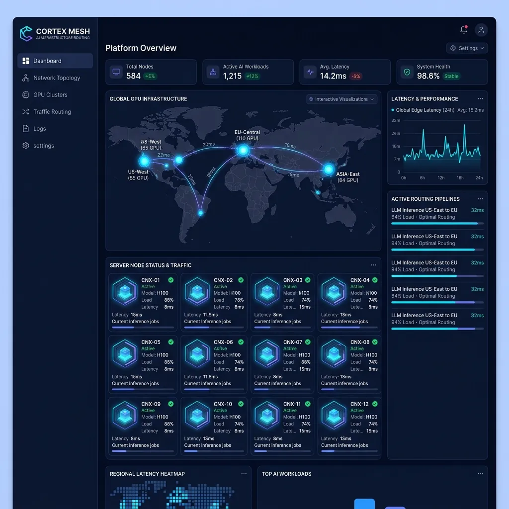Viewport: 509px width, 509px height.
Task: Click the System Health shield icon
Action: pyautogui.click(x=407, y=72)
